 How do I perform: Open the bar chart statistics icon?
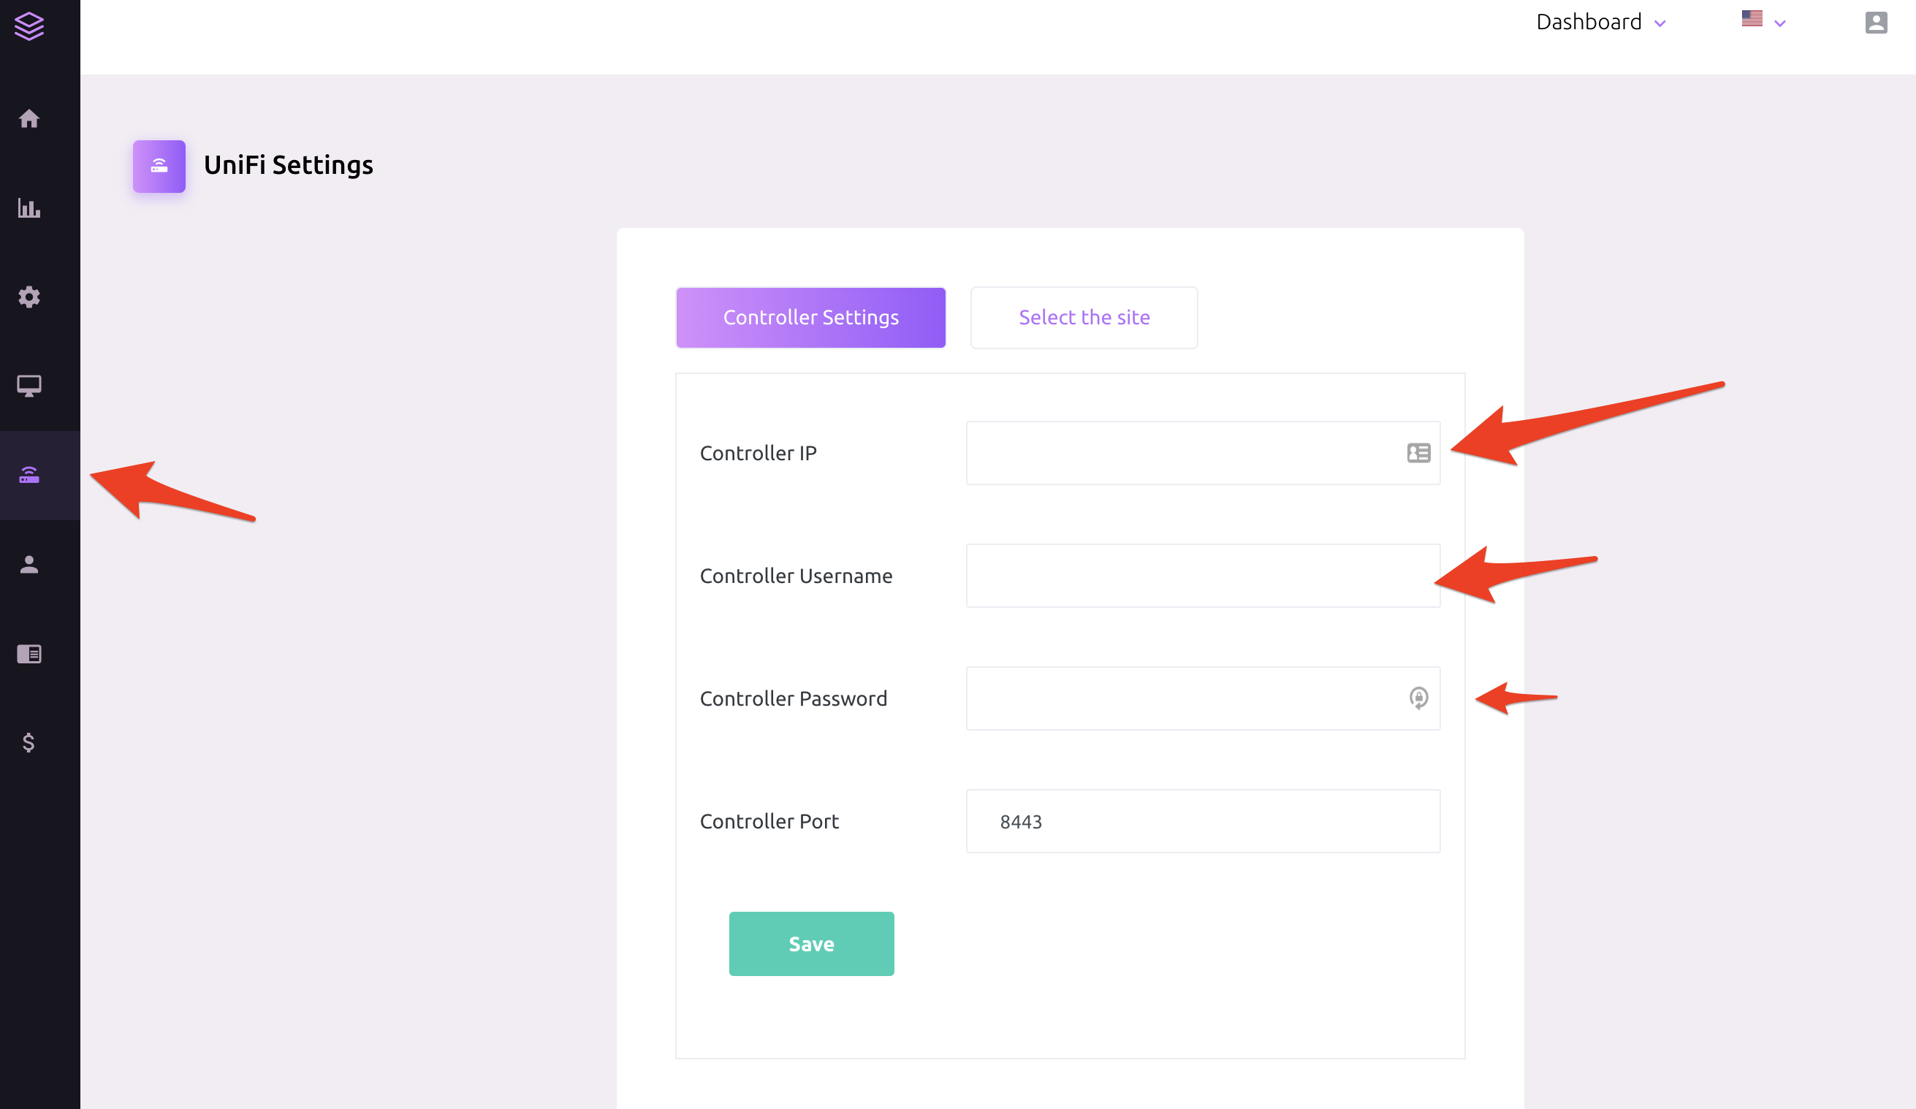click(29, 207)
